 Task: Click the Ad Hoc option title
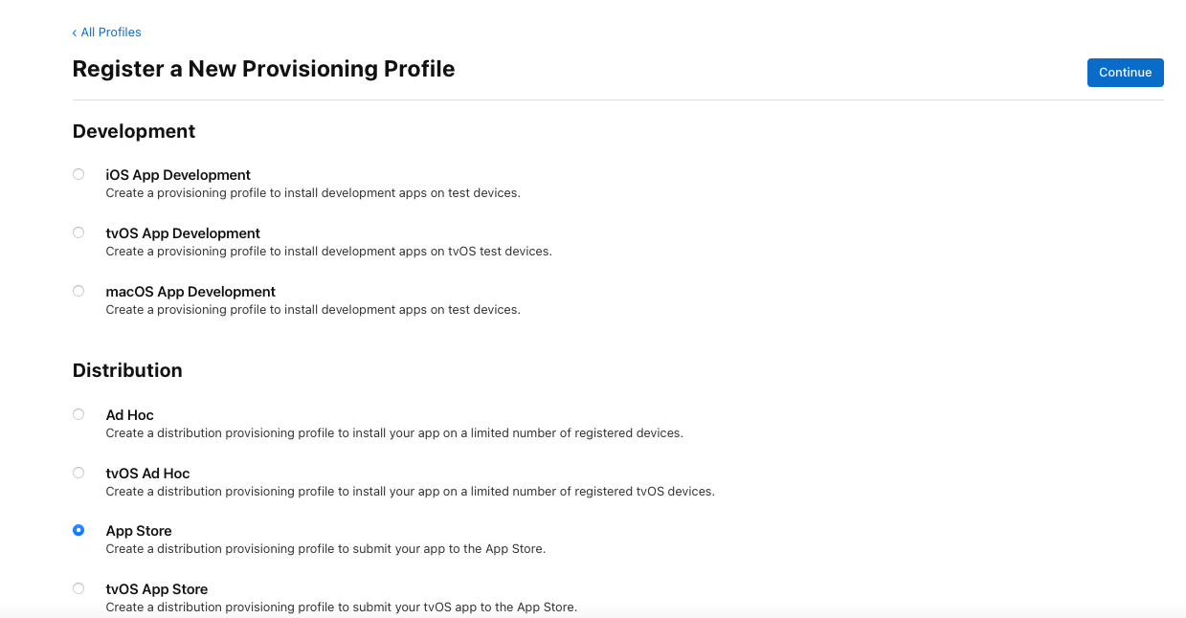tap(129, 415)
